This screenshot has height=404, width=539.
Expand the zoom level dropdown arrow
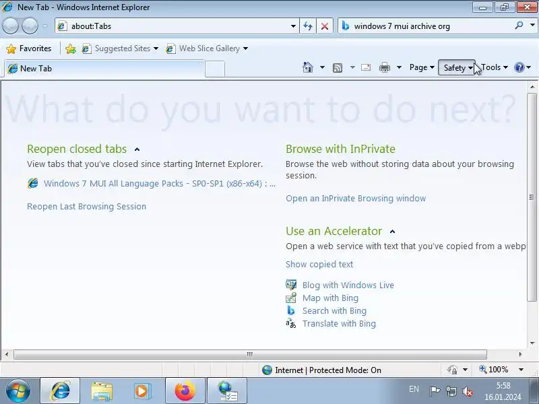(521, 370)
